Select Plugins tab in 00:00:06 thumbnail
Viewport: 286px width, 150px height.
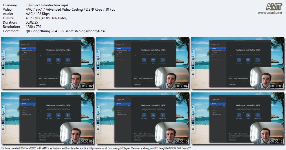tap(214, 57)
